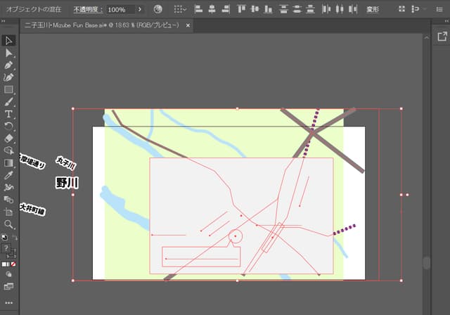This screenshot has width=450, height=315.
Task: Distribute objects by vertical center
Action: click(x=297, y=9)
